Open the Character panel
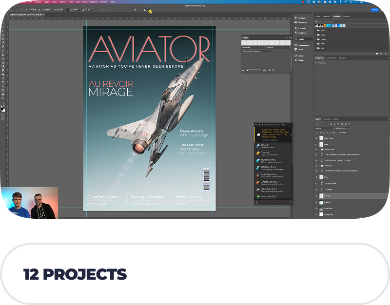This screenshot has height=305, width=390. 300,28
